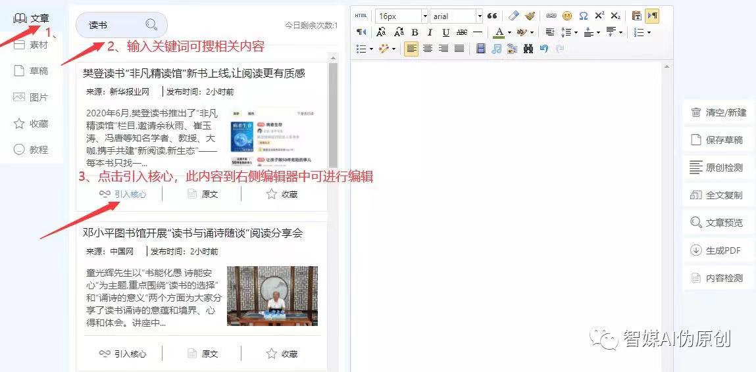Toggle left-to-right text direction

point(652,16)
